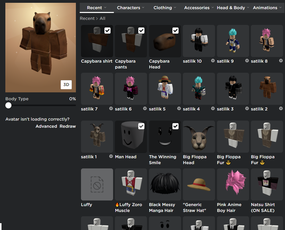Click the Body Type slider track
The height and width of the screenshot is (230, 285).
tap(40, 105)
